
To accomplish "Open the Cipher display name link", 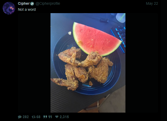I will (24, 3).
